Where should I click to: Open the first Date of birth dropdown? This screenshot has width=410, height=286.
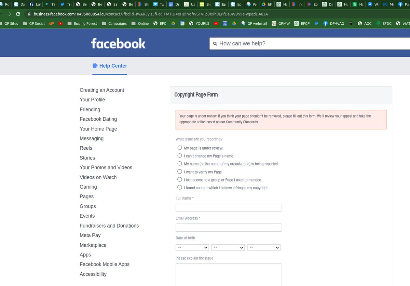[x=192, y=247]
